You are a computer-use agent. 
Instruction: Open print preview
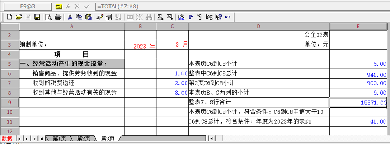click(49, 17)
